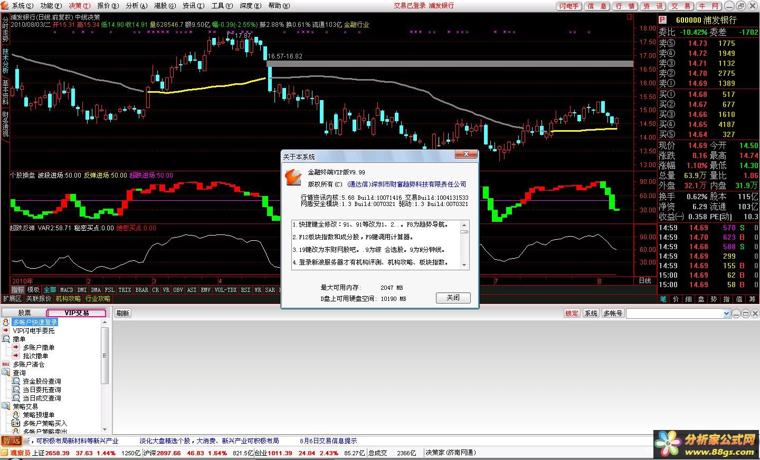The width and height of the screenshot is (760, 460).
Task: Close the About dialog with X button
Action: coord(466,154)
